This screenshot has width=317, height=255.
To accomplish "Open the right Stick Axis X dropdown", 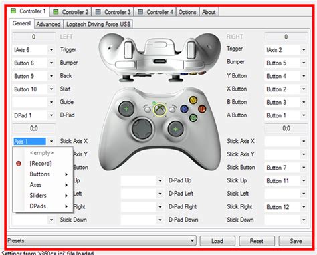I will click(286, 141).
